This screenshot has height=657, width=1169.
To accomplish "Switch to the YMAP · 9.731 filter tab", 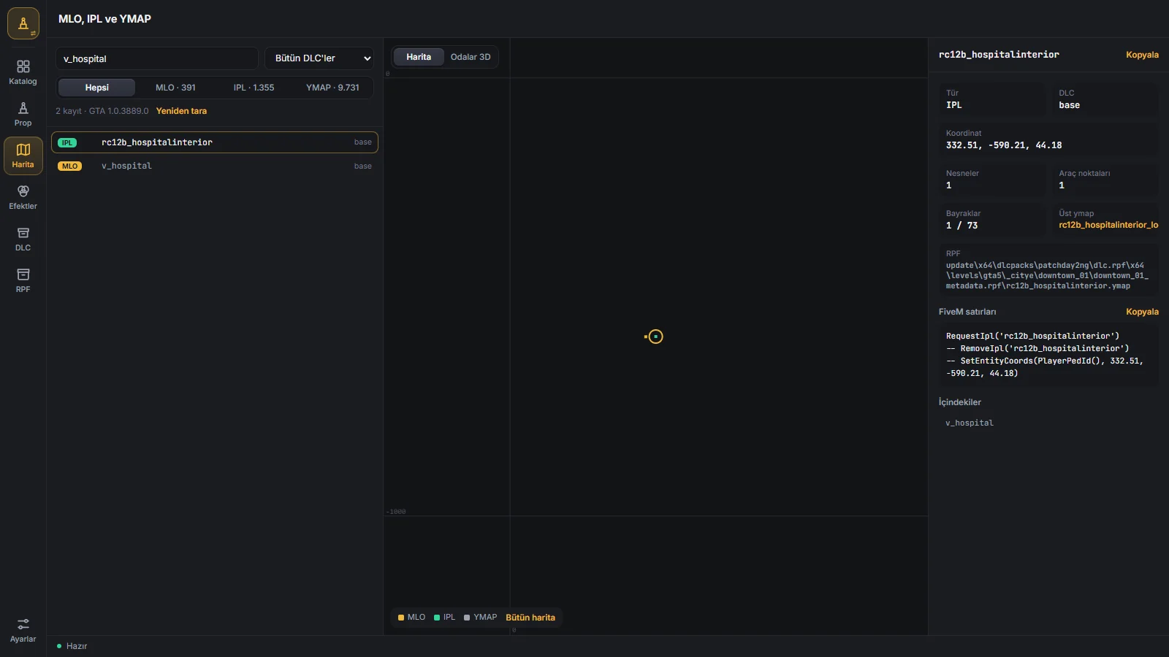I will [332, 88].
